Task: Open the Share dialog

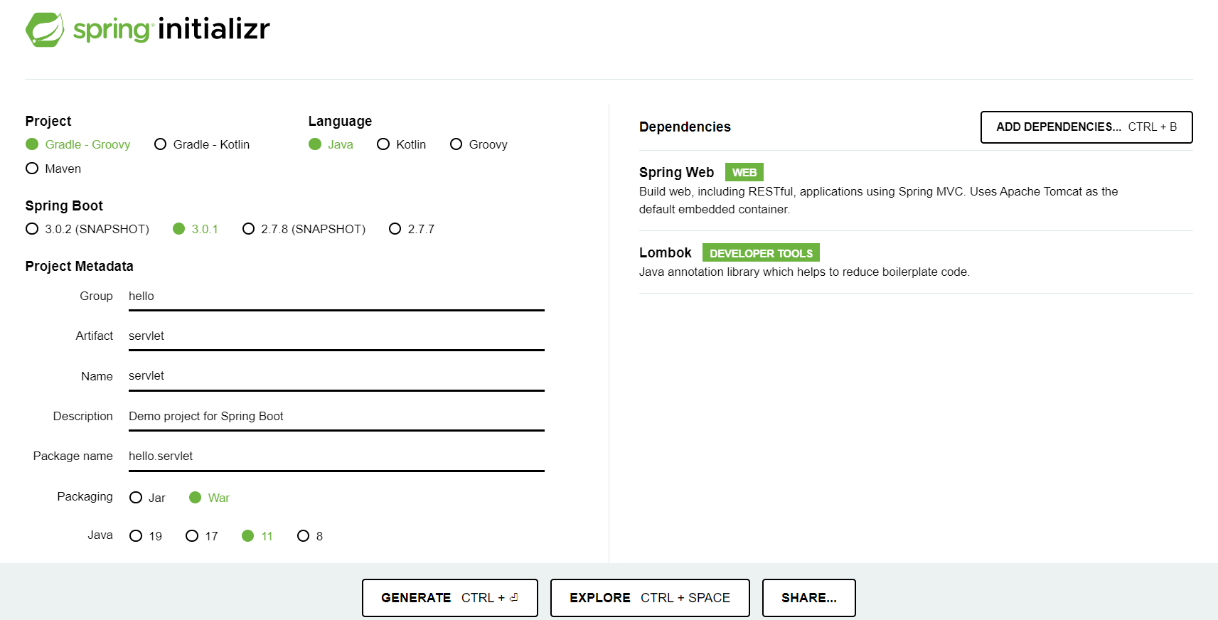Action: (x=809, y=598)
